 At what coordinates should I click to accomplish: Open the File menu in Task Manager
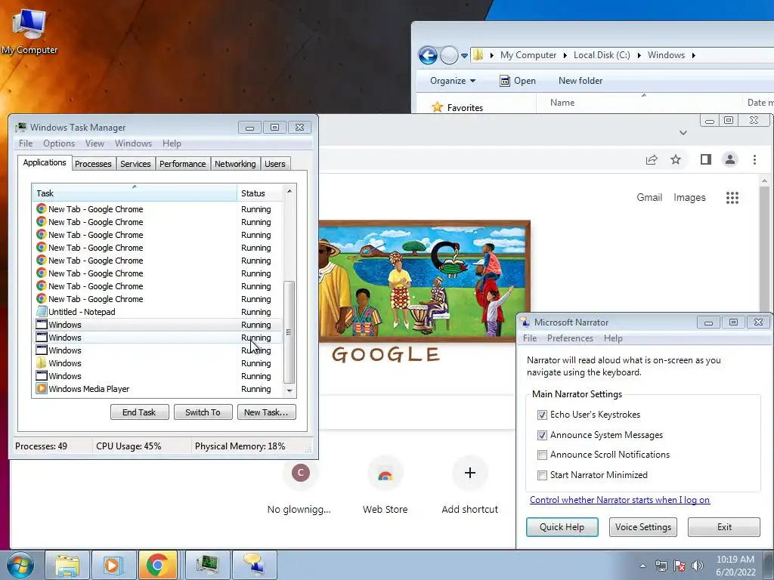tap(26, 143)
